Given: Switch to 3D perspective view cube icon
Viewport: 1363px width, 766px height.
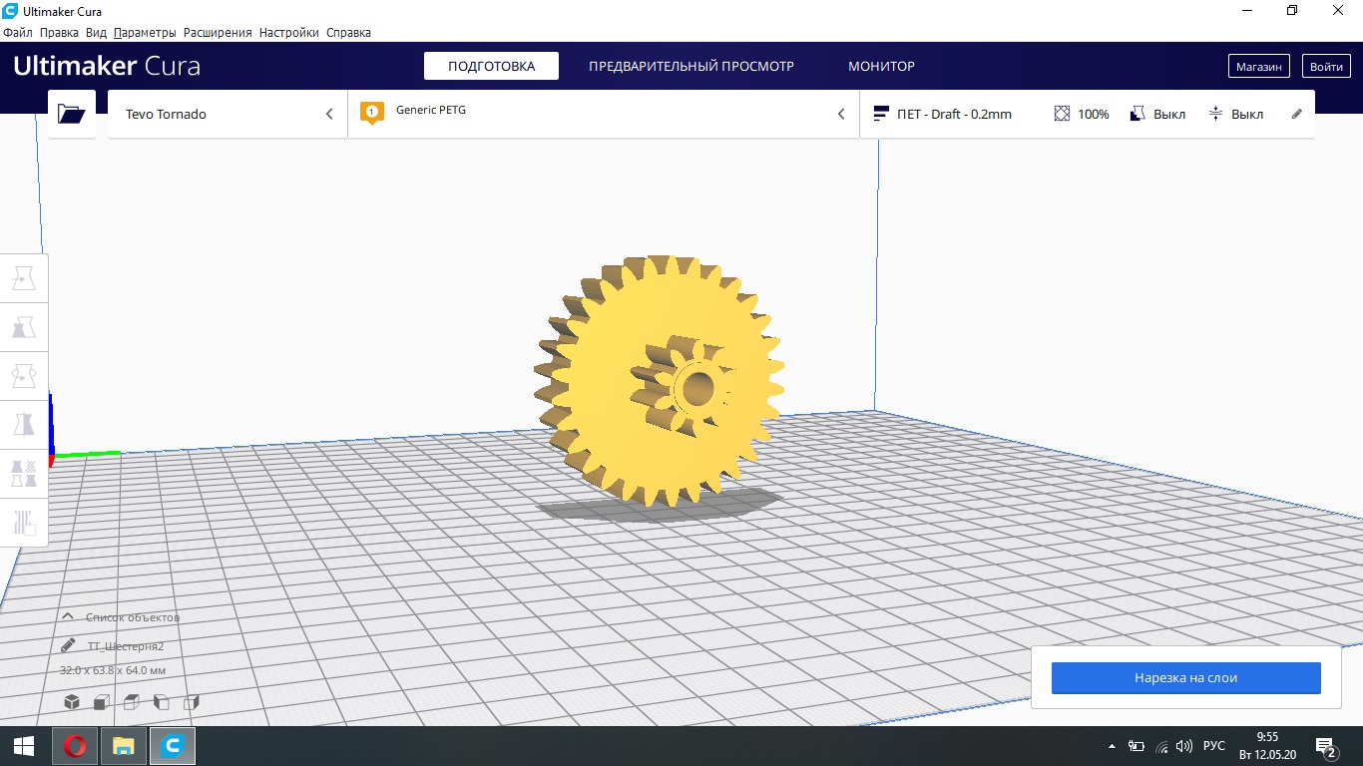Looking at the screenshot, I should (x=72, y=701).
